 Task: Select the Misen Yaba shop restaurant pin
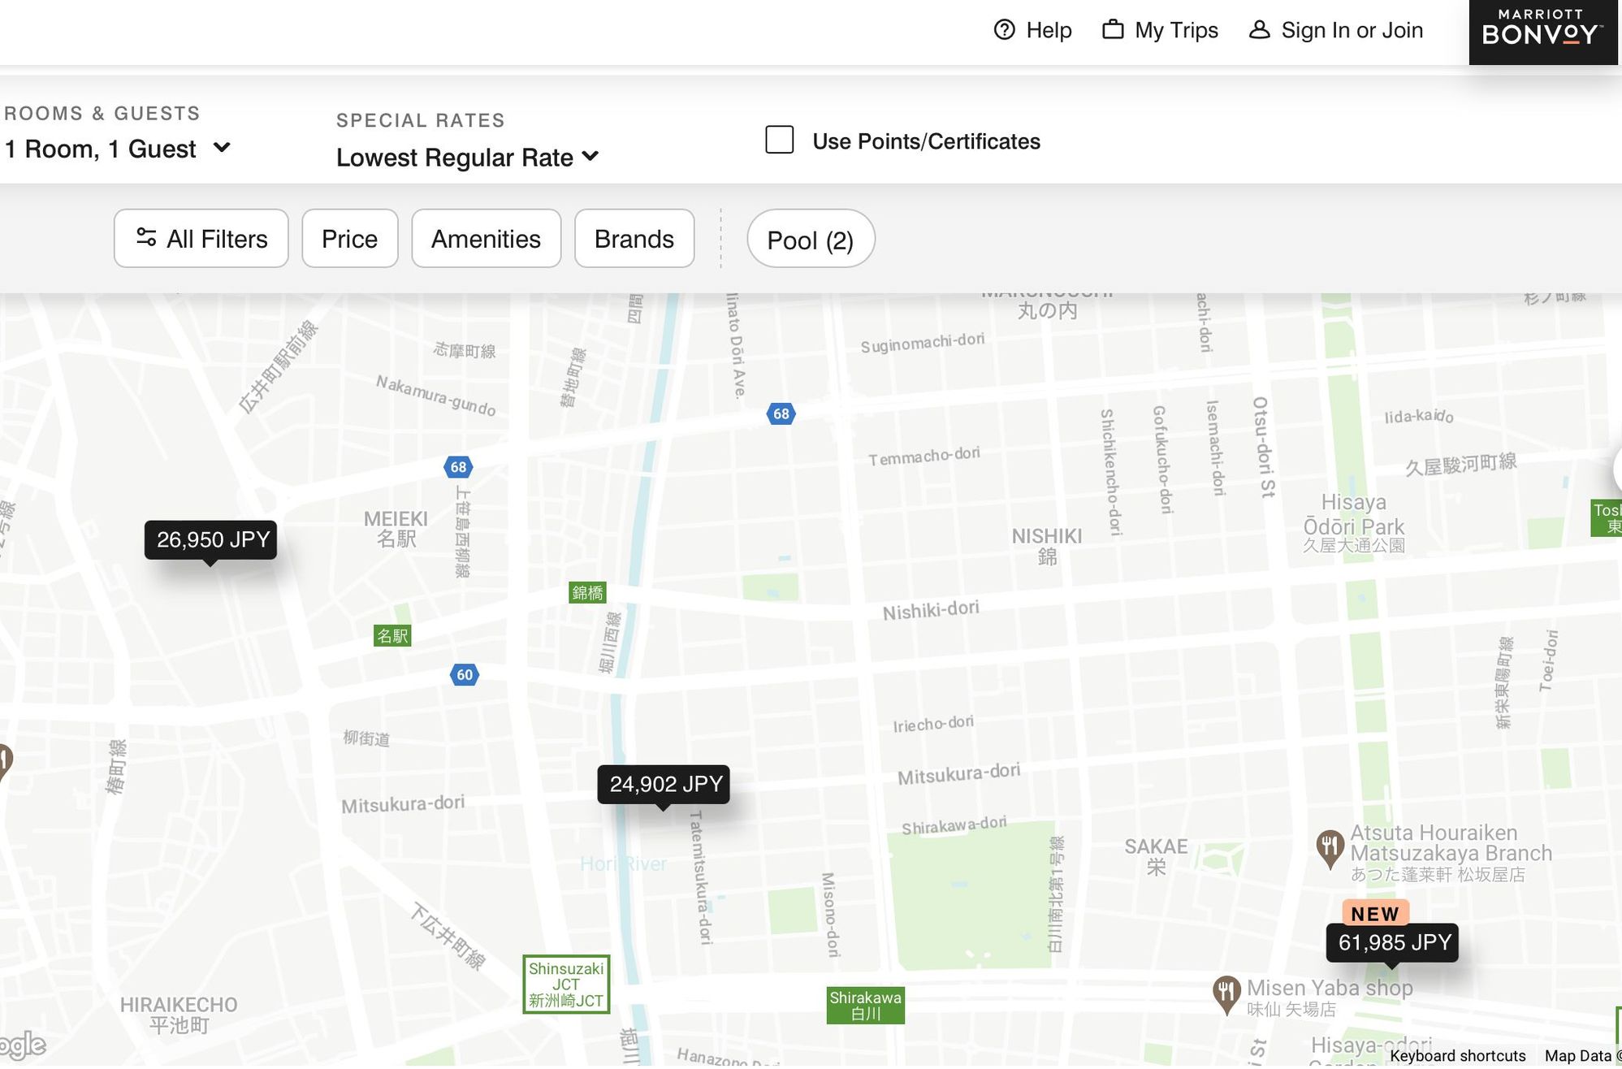coord(1226,995)
